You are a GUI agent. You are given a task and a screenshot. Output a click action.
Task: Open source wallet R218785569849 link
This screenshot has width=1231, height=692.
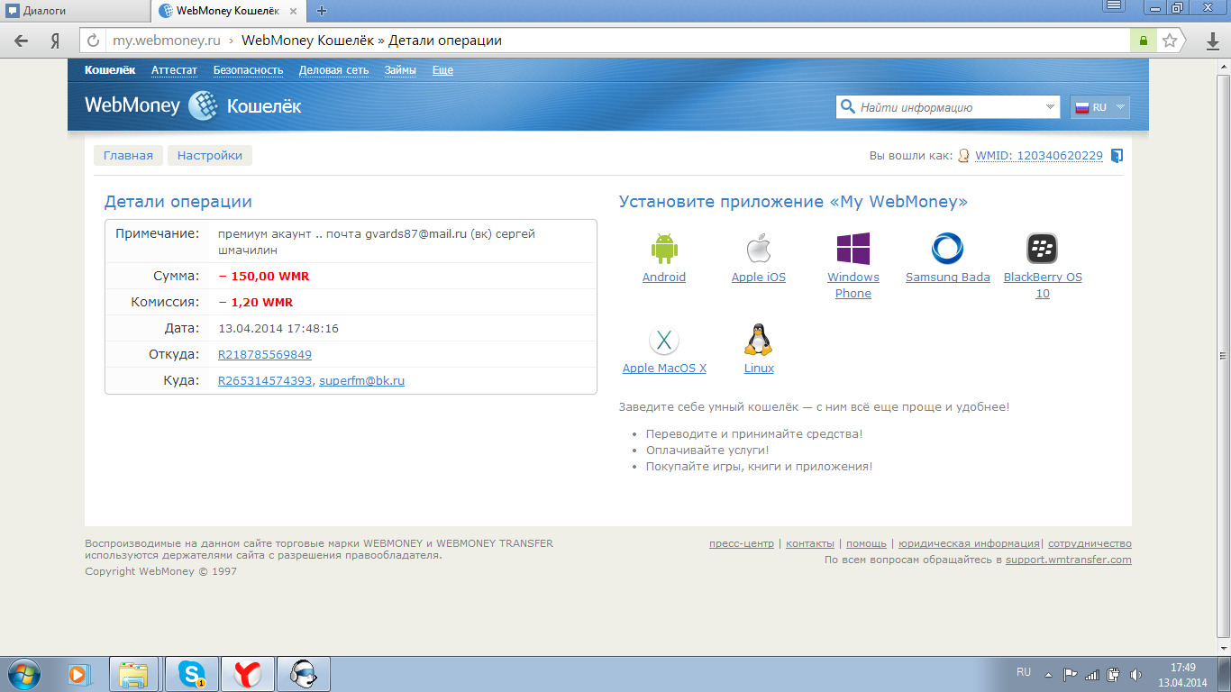265,355
